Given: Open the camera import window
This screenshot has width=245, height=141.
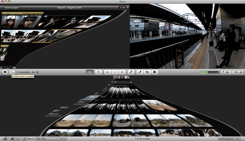Looking at the screenshot, I should (x=5, y=72).
